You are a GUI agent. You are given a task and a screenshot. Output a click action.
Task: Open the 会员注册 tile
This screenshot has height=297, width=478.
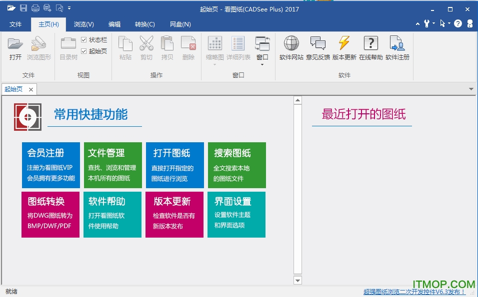click(x=51, y=165)
